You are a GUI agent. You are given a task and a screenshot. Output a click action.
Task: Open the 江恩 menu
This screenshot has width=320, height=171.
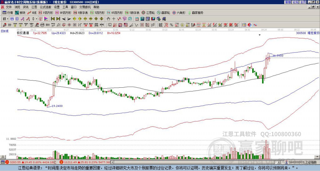pyautogui.click(x=34, y=7)
